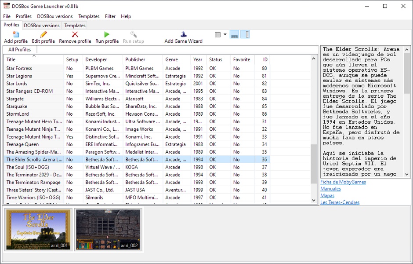The height and width of the screenshot is (264, 413).
Task: Click the DOSBox Game Launcher title bar icon
Action: point(6,6)
